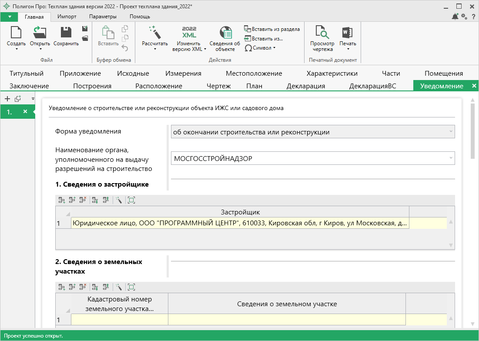Click the Create new file icon
Image resolution: width=479 pixels, height=341 pixels.
click(x=16, y=33)
